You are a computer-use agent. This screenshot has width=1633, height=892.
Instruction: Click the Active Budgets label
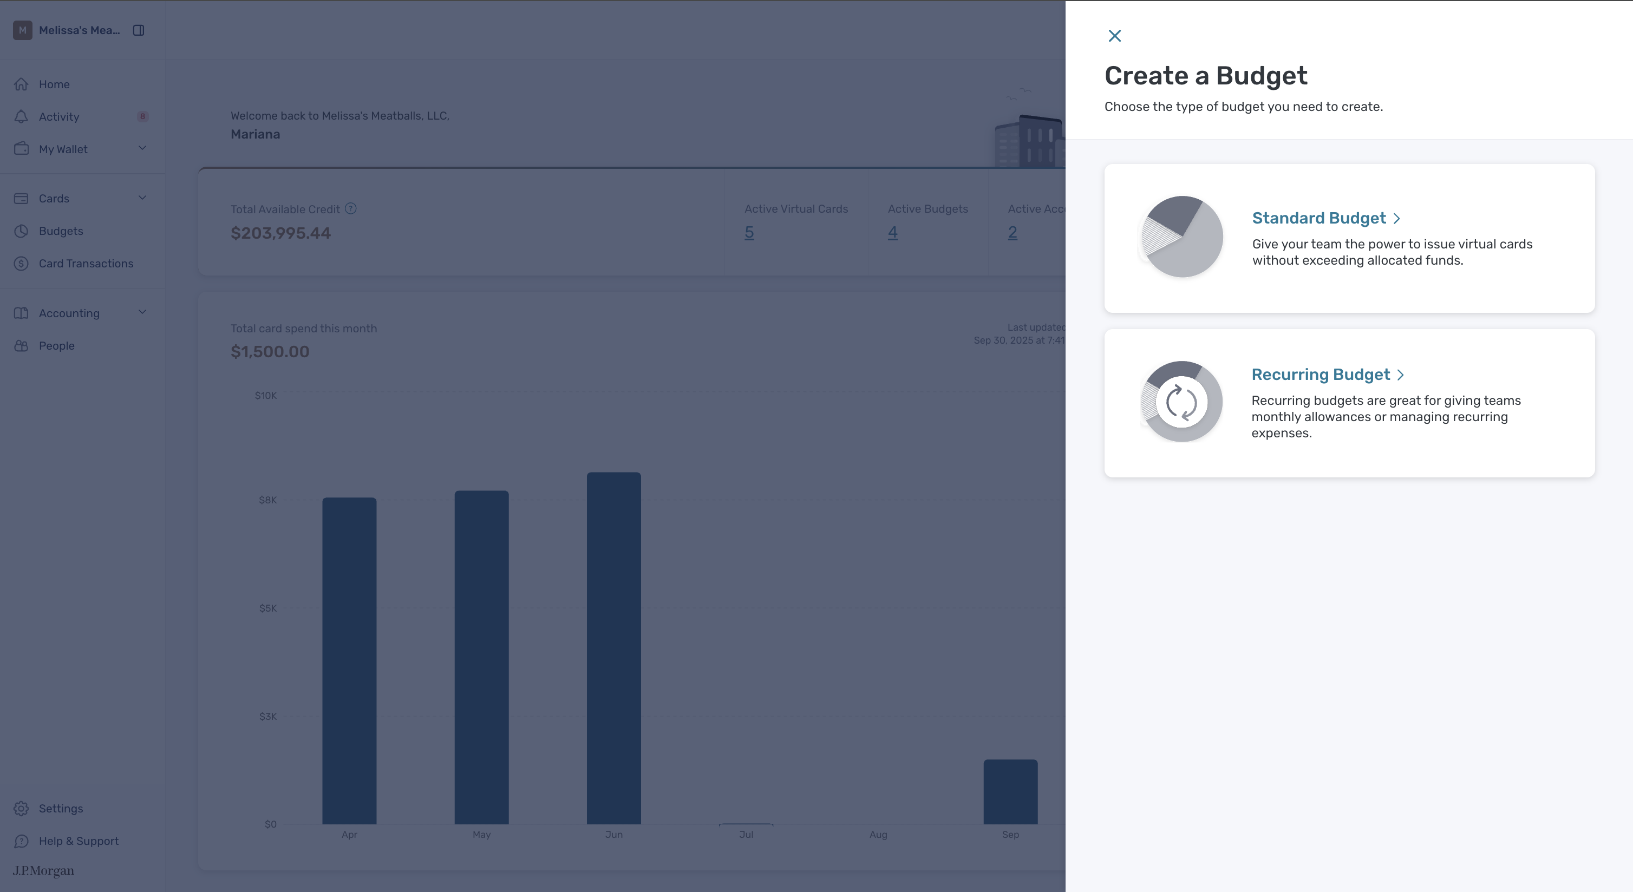tap(928, 208)
